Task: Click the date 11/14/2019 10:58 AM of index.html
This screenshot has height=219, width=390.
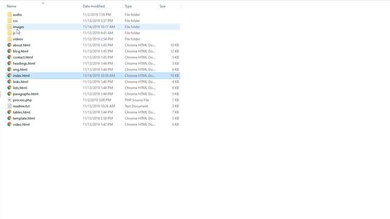Action: click(99, 75)
